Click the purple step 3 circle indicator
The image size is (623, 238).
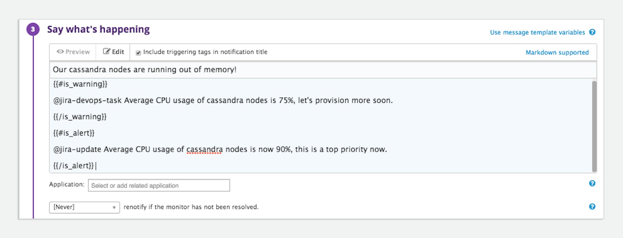32,29
